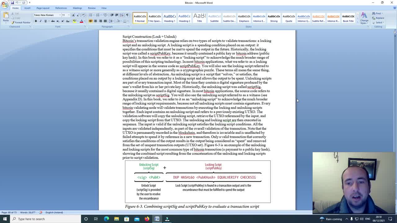Toggle Bold formatting
The width and height of the screenshot is (397, 223).
pos(36,21)
